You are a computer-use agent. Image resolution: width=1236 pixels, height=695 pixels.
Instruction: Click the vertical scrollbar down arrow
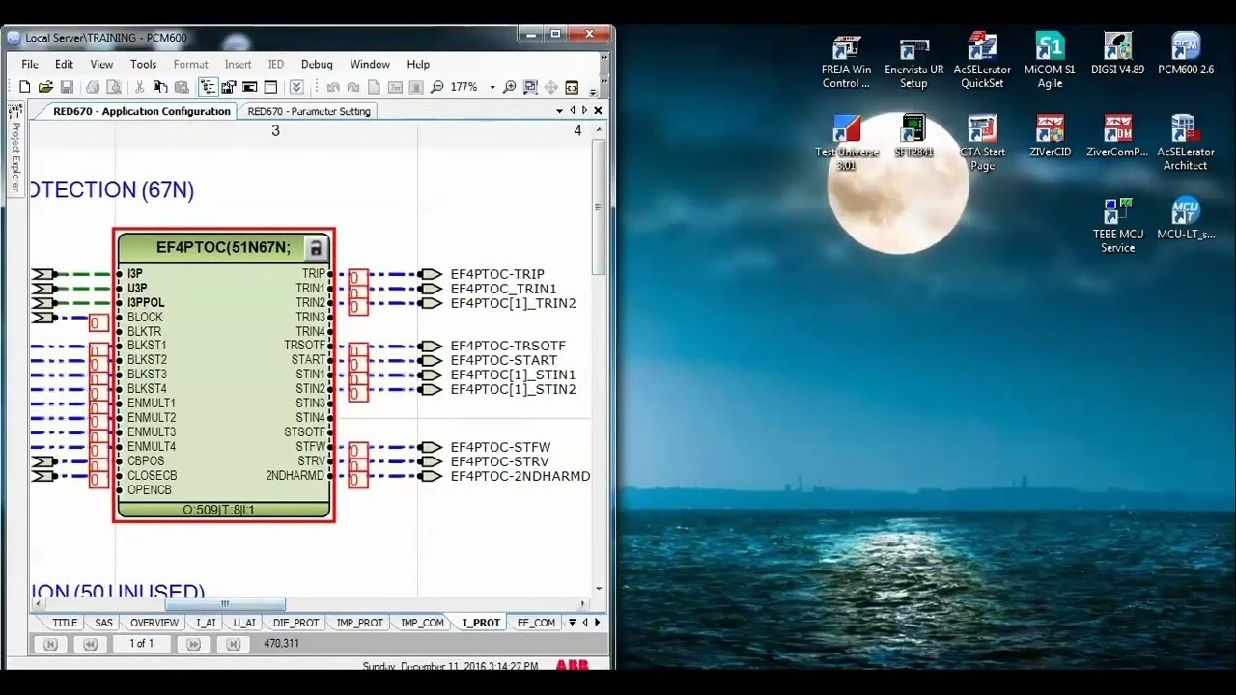tap(599, 589)
